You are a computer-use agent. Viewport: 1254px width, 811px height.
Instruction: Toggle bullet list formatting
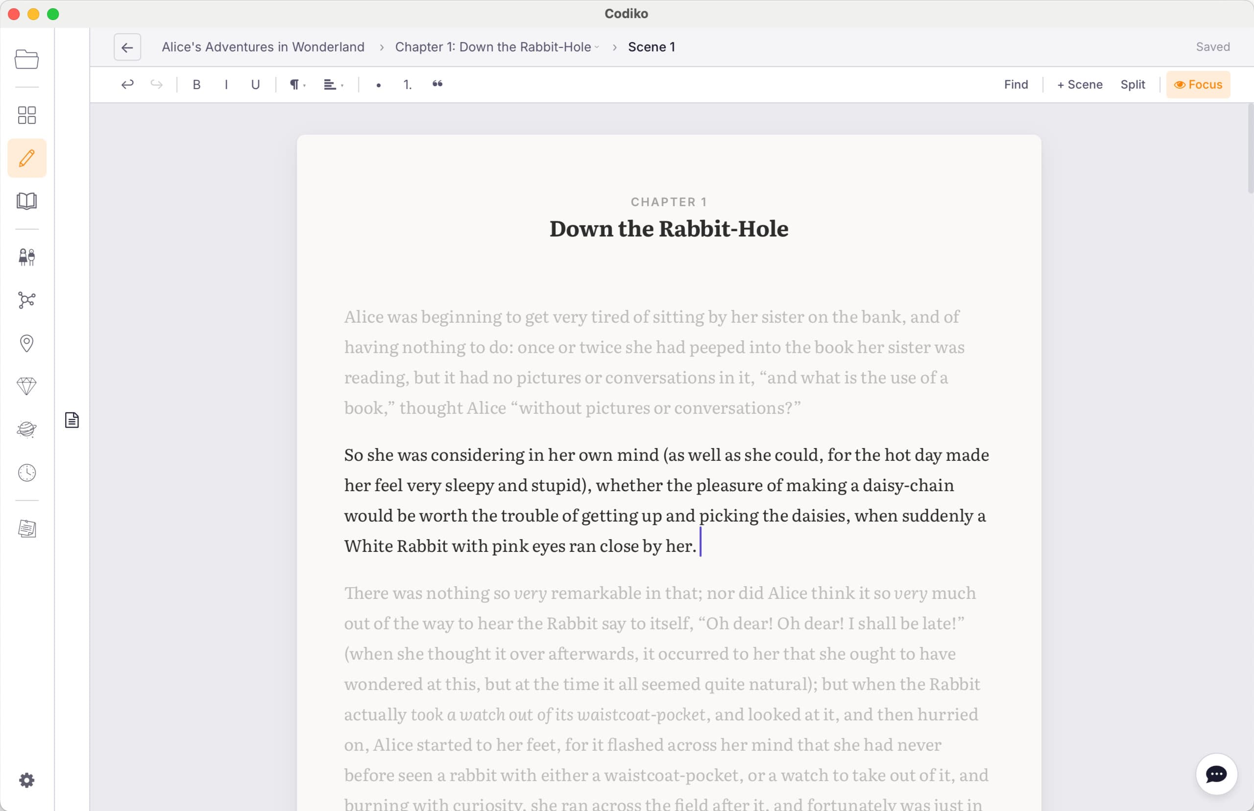tap(378, 85)
